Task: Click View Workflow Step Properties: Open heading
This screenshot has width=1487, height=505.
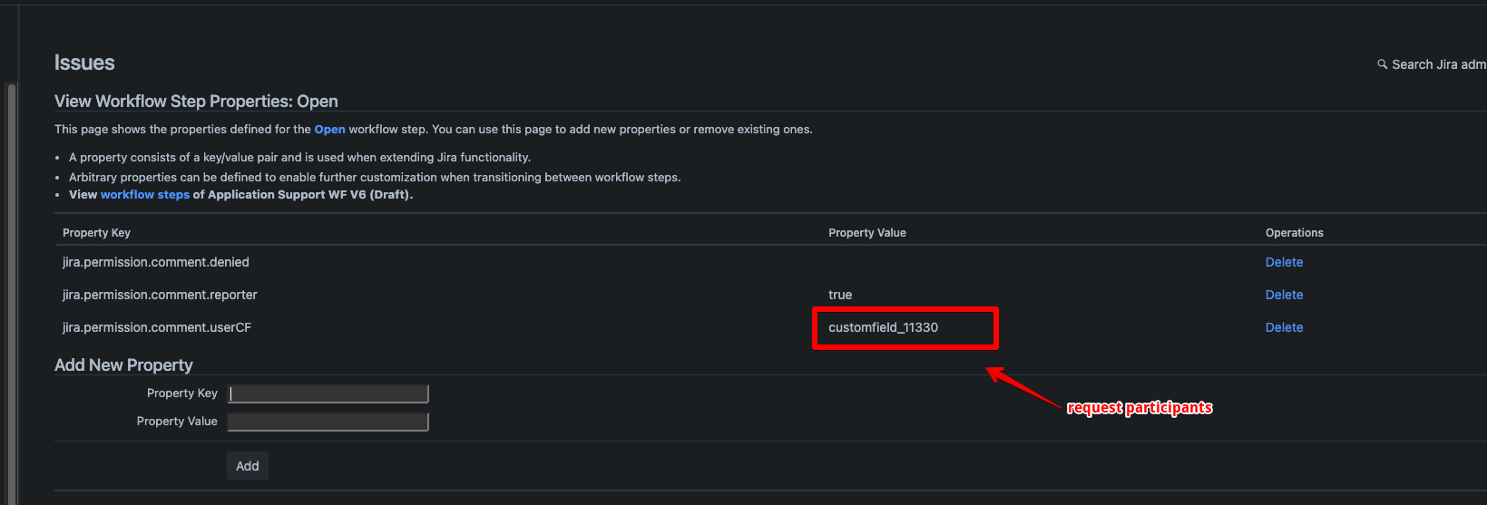Action: [x=196, y=102]
